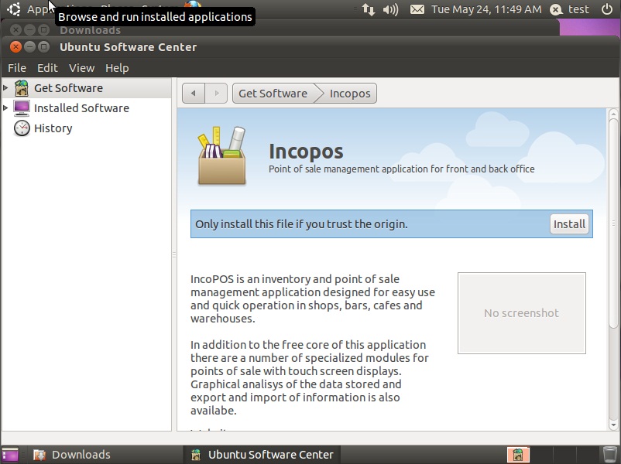Click the show desktop icon in bottom panel
This screenshot has width=621, height=464.
pyautogui.click(x=10, y=455)
